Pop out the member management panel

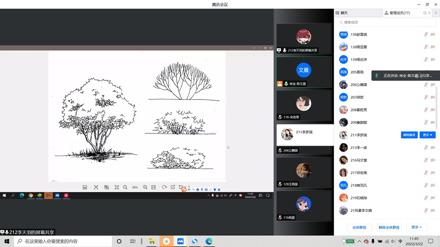[425, 13]
